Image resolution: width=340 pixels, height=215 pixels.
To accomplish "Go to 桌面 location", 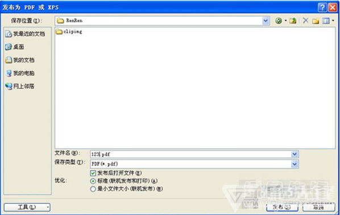I will point(15,47).
